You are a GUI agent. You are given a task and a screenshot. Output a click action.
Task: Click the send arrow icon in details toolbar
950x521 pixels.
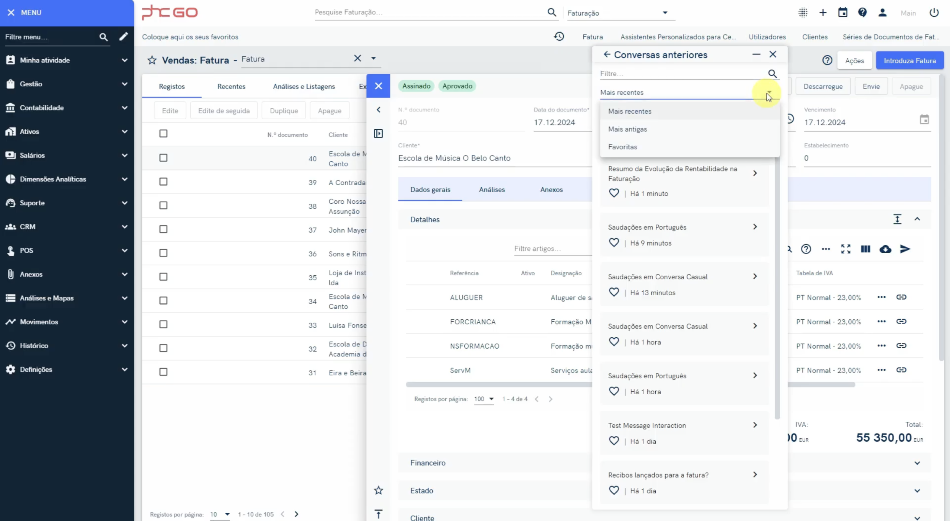pos(905,249)
